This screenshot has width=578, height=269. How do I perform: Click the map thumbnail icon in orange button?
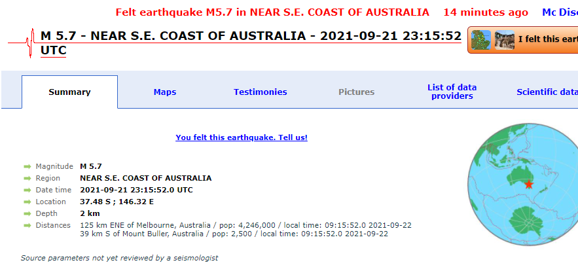[482, 39]
